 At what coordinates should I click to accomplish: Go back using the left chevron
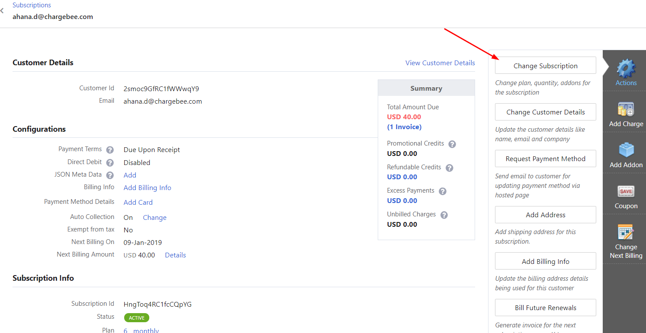(x=2, y=11)
